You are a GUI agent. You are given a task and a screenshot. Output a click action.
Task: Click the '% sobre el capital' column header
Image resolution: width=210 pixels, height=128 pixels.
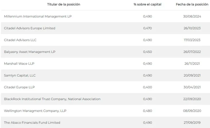click(x=147, y=5)
